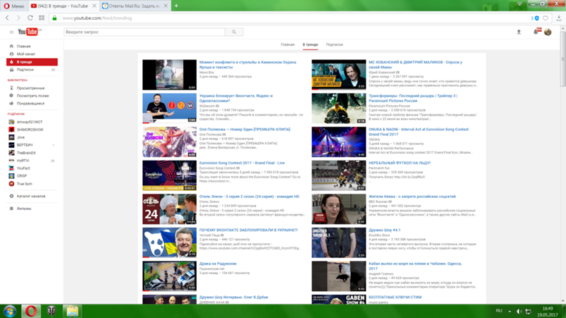Focus the address bar showing youtube.com/feed/trending
The image size is (566, 318).
coord(289,18)
